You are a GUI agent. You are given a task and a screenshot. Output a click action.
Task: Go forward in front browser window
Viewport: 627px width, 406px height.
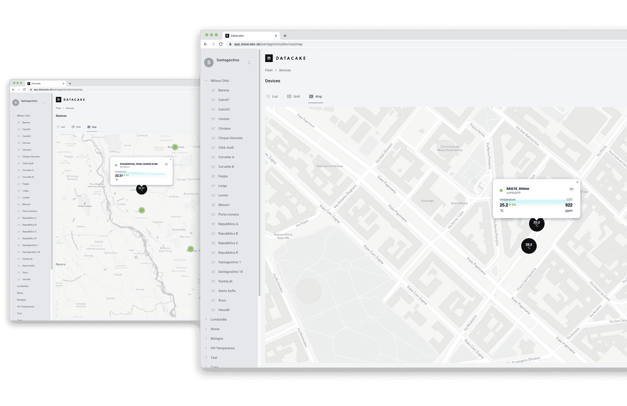213,44
